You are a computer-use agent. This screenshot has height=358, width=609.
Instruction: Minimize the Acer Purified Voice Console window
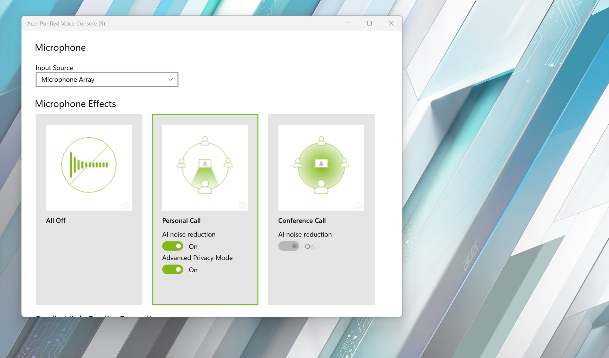coord(348,23)
